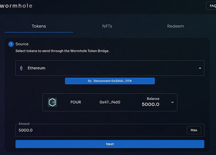
Task: Select the Ethereum chain name field
Action: 36,68
